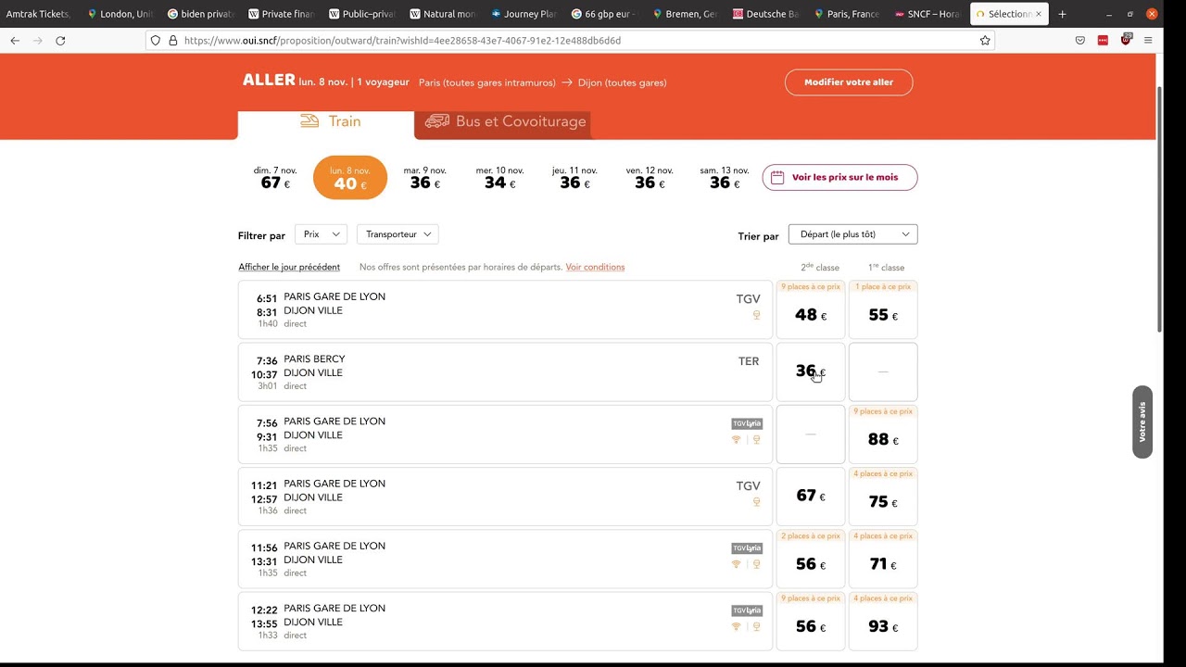Viewport: 1186px width, 667px height.
Task: Switch to the Train tab
Action: point(326,123)
